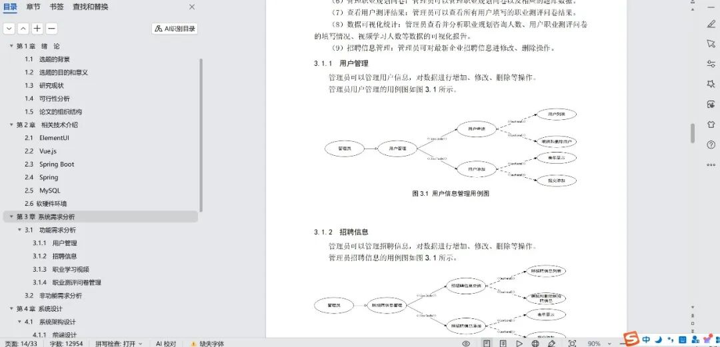Click the fit page zoom icon
Screen dimensions: 720x347
coord(572,343)
